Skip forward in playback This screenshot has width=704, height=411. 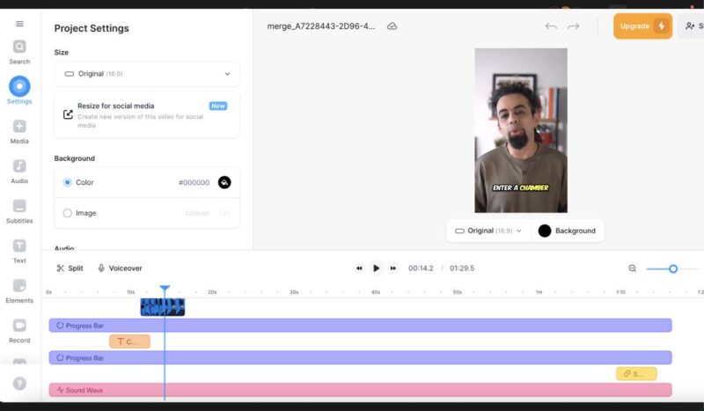392,268
